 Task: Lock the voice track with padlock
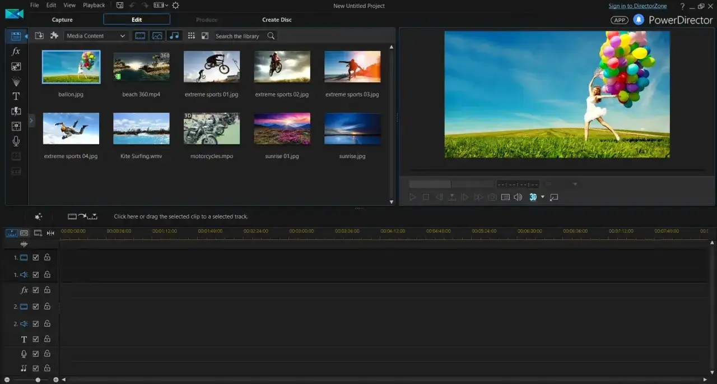click(x=47, y=354)
